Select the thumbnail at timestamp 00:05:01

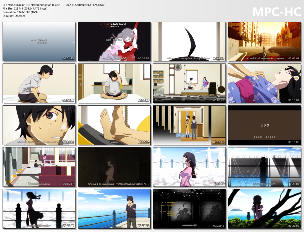click(x=264, y=41)
